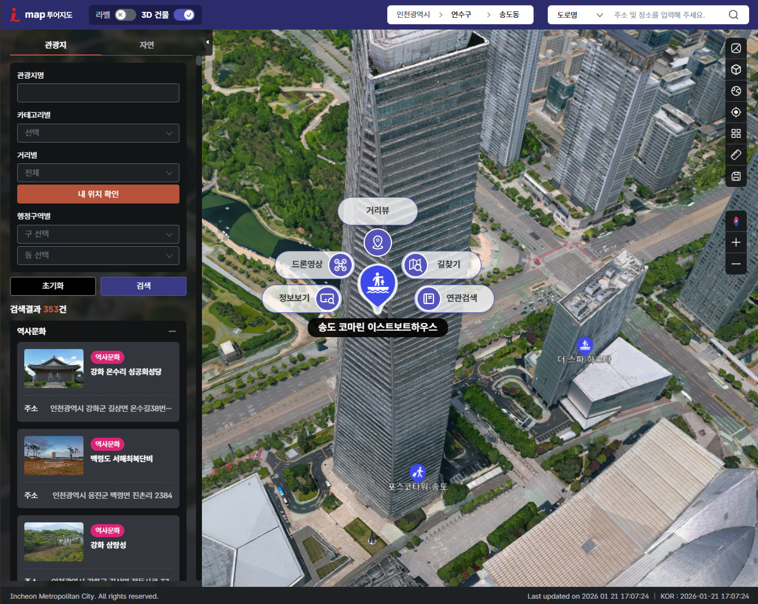Disable the 3D 건물 toggle

click(x=184, y=15)
